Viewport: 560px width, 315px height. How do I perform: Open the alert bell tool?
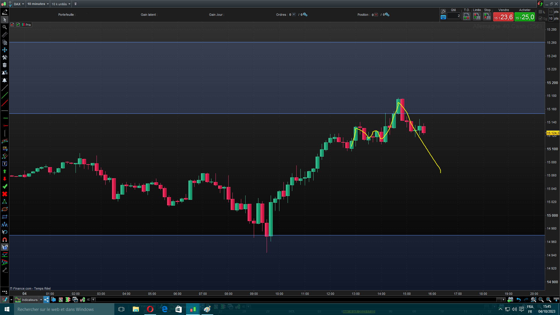click(5, 80)
